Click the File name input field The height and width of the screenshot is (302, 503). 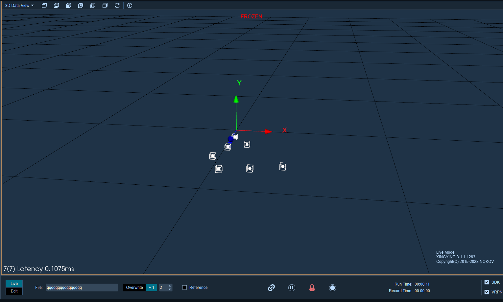point(82,288)
